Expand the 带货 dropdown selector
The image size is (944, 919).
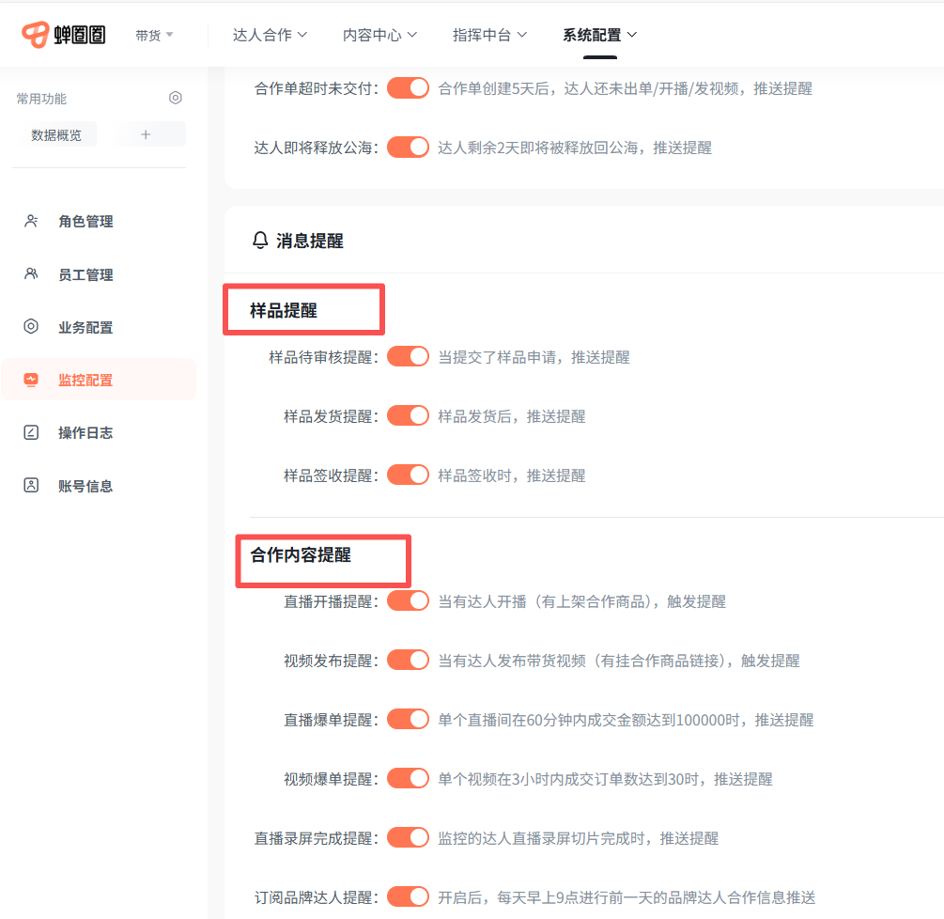(x=154, y=35)
